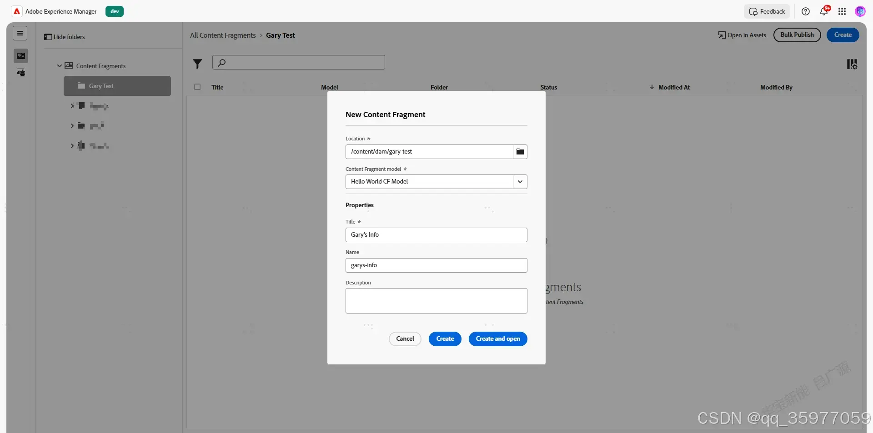Focus the search field
This screenshot has width=873, height=433.
click(x=299, y=62)
